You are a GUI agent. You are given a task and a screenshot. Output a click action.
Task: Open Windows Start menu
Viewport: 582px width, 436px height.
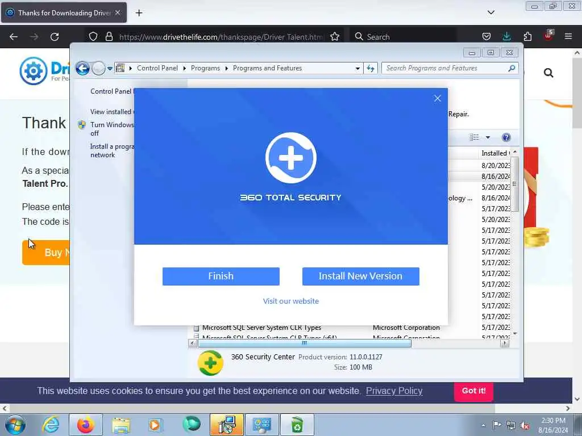tap(15, 425)
